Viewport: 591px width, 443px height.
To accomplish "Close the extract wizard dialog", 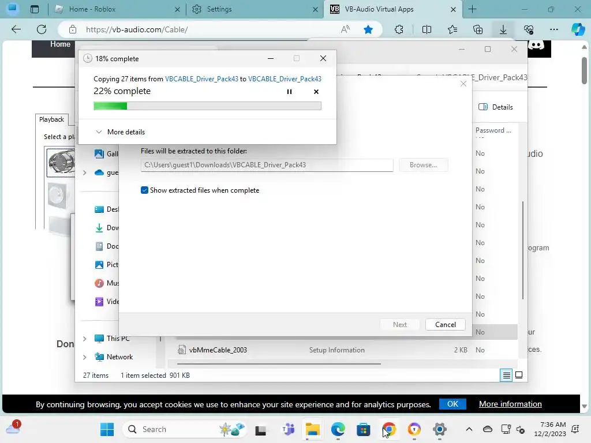I will point(463,84).
